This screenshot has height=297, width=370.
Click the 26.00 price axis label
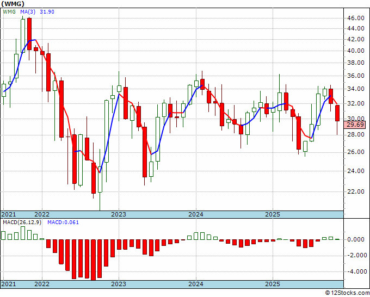pos(355,152)
